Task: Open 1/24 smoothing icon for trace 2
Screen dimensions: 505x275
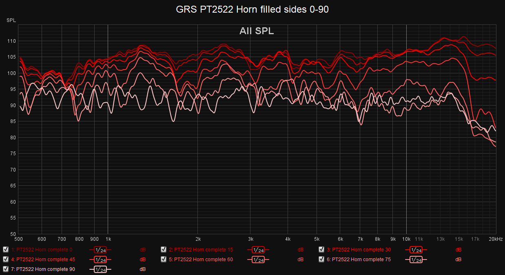Action: click(258, 250)
